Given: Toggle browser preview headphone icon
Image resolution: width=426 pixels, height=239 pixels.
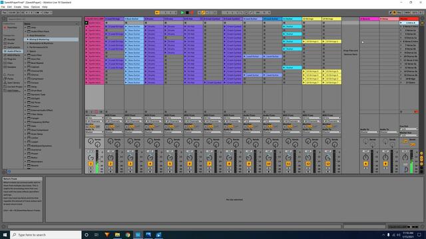Looking at the screenshot, I should pos(9,171).
